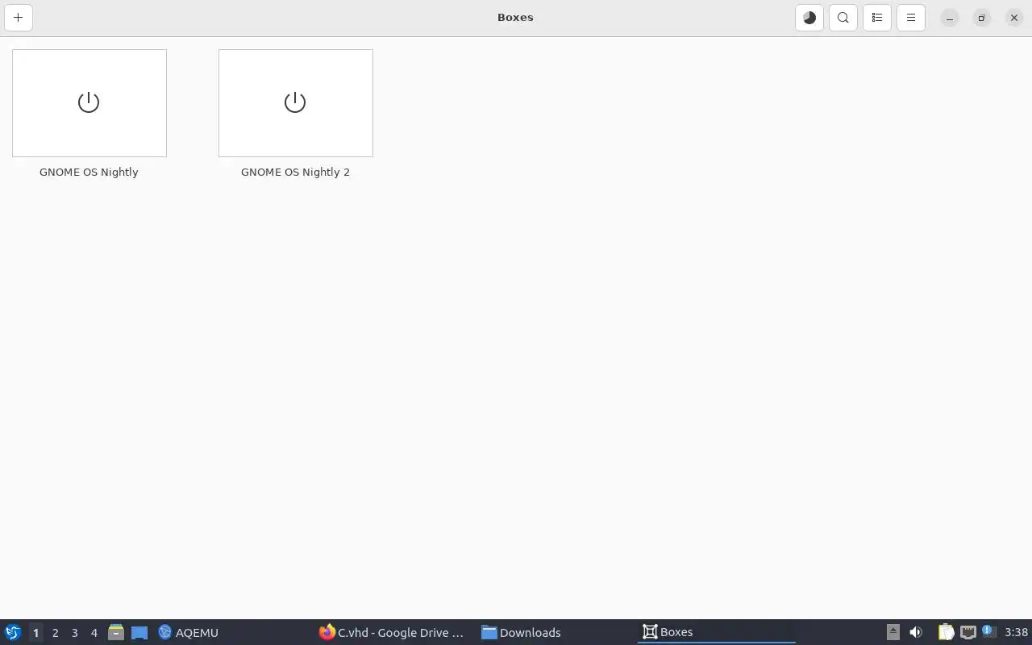Switch to workspace 2
Viewport: 1032px width, 645px height.
click(55, 632)
